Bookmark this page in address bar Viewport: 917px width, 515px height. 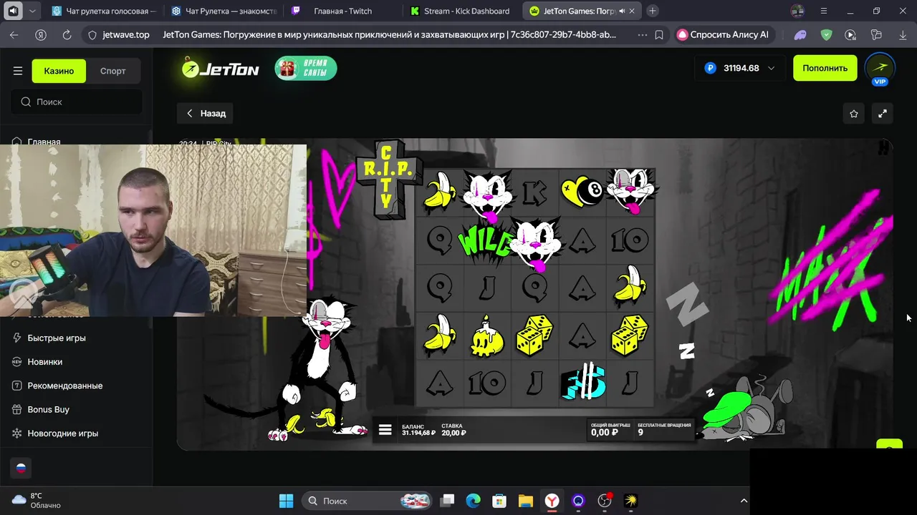[659, 34]
